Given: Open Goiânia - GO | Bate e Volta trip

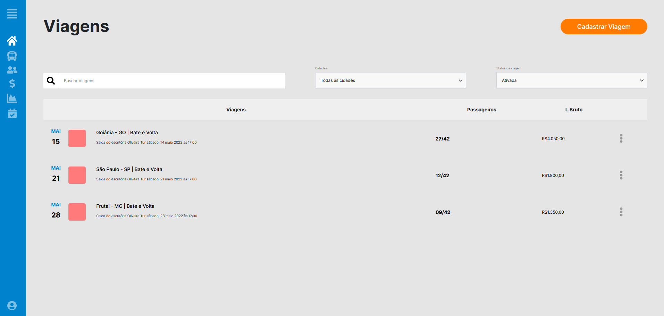Looking at the screenshot, I should point(127,133).
